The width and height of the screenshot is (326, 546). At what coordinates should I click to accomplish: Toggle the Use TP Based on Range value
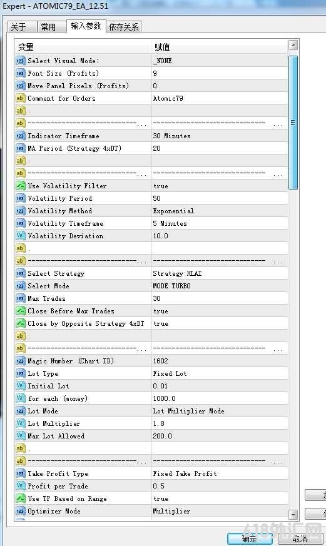pyautogui.click(x=220, y=498)
